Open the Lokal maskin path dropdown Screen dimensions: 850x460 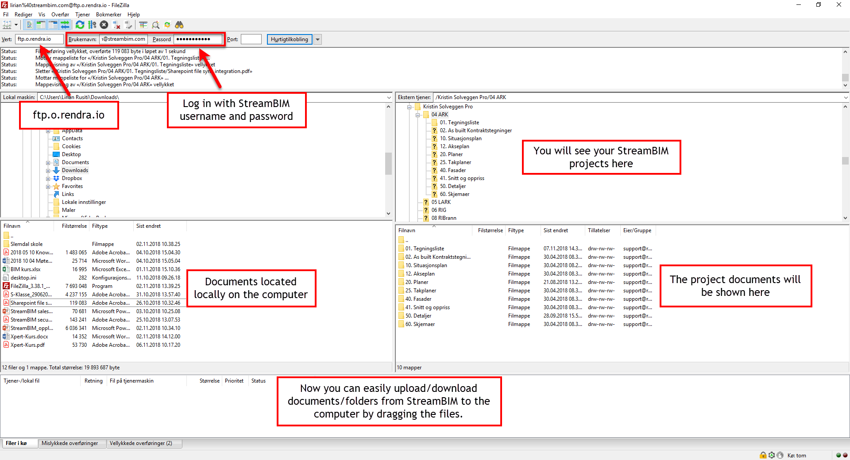(389, 97)
